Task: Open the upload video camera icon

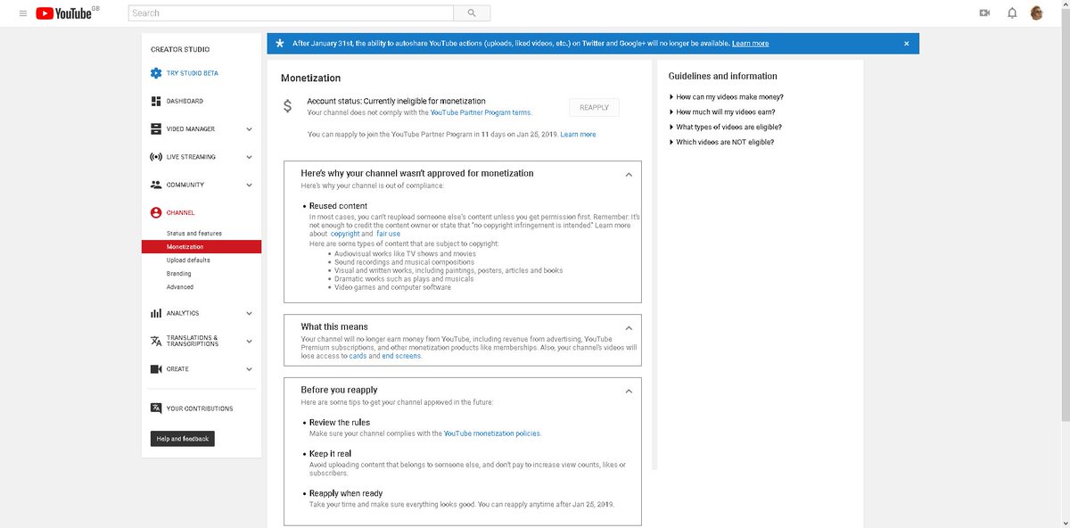Action: [984, 13]
